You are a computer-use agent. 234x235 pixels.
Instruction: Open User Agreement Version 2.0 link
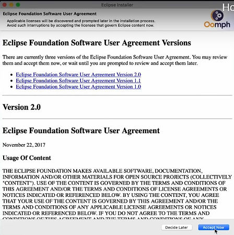[x=78, y=75]
